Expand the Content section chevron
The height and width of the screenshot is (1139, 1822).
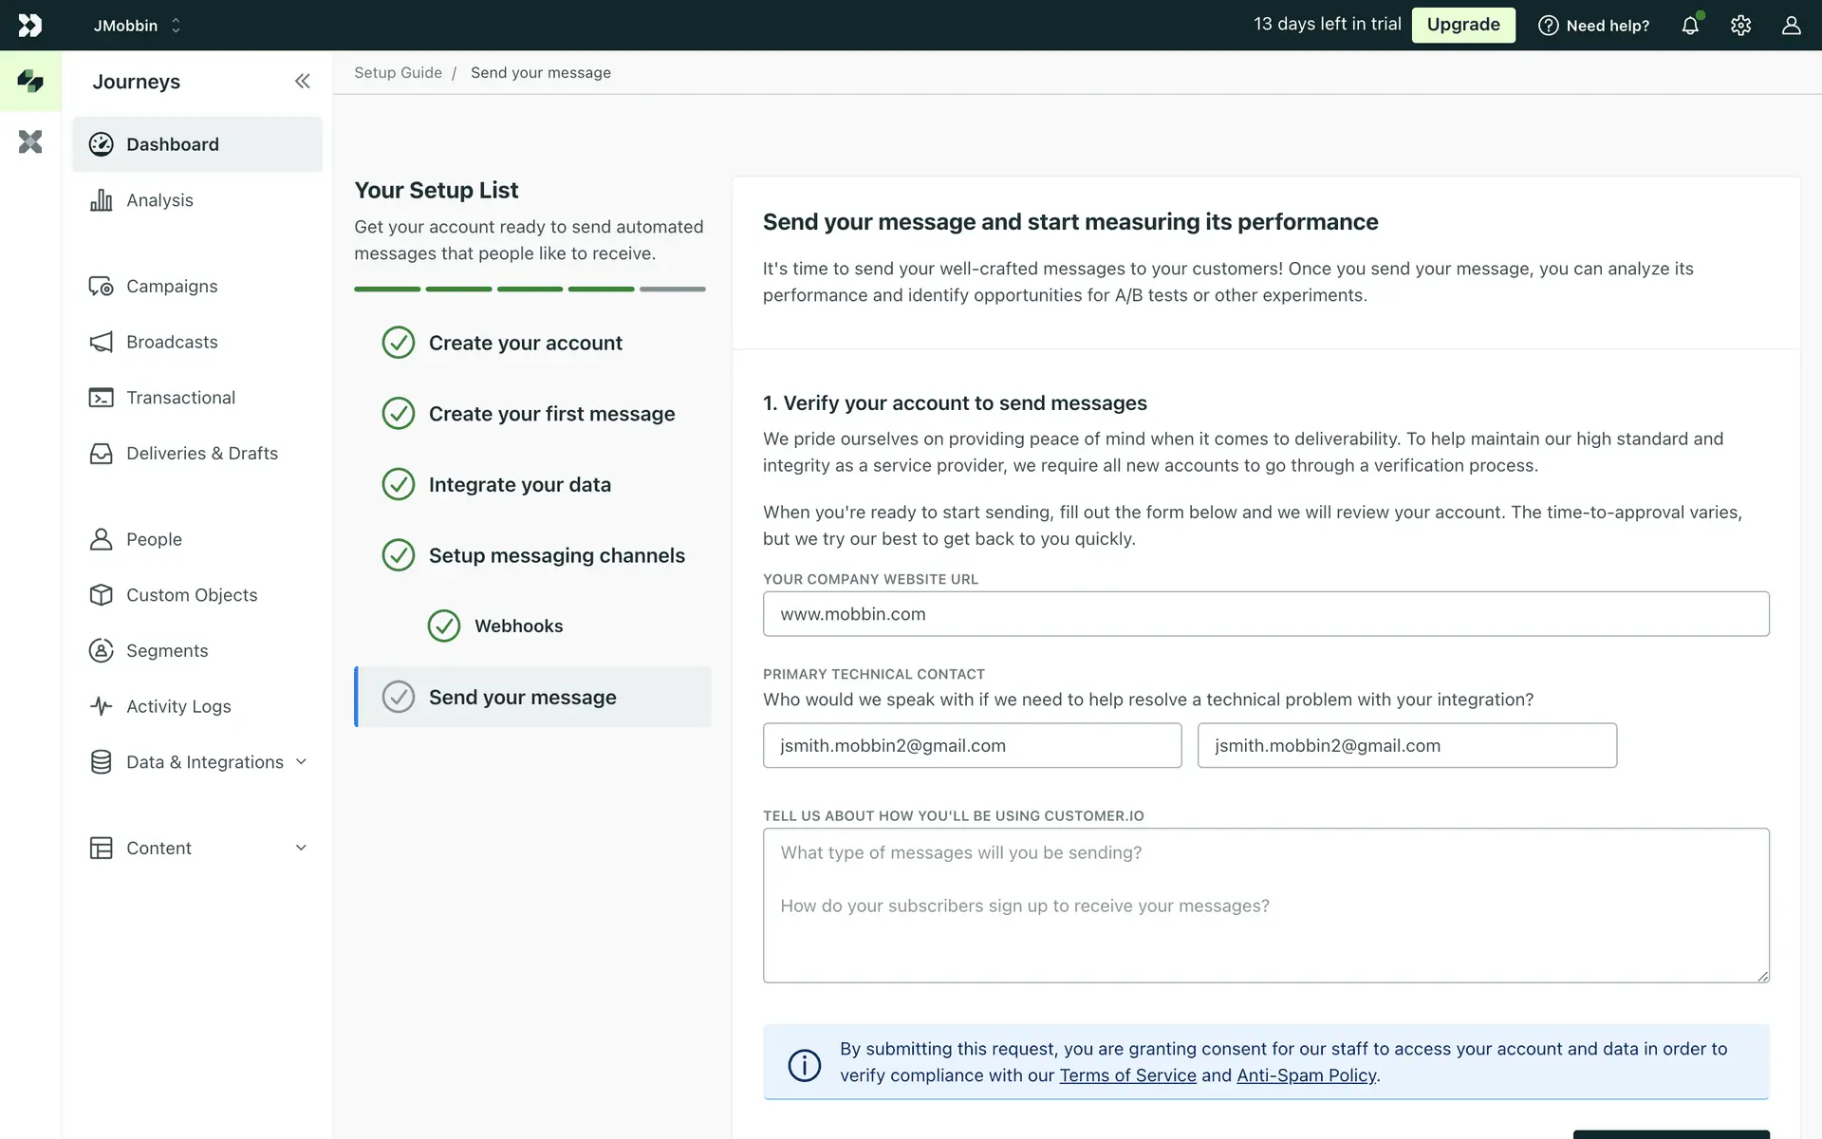301,849
